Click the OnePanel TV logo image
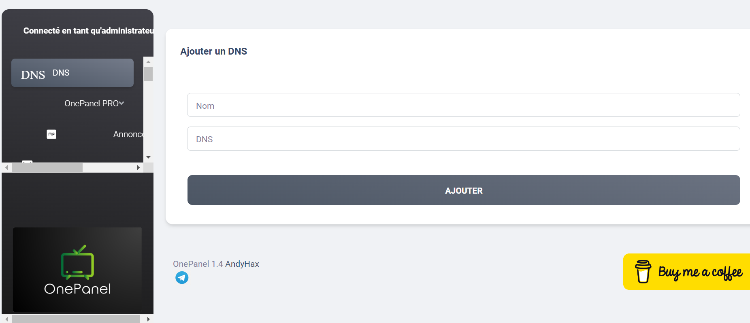The image size is (750, 323). point(77,269)
